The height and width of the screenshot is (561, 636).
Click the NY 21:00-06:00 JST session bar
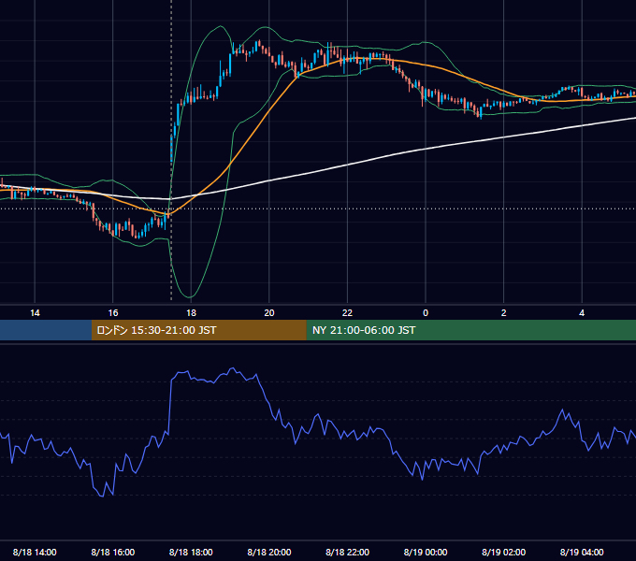pyautogui.click(x=470, y=330)
